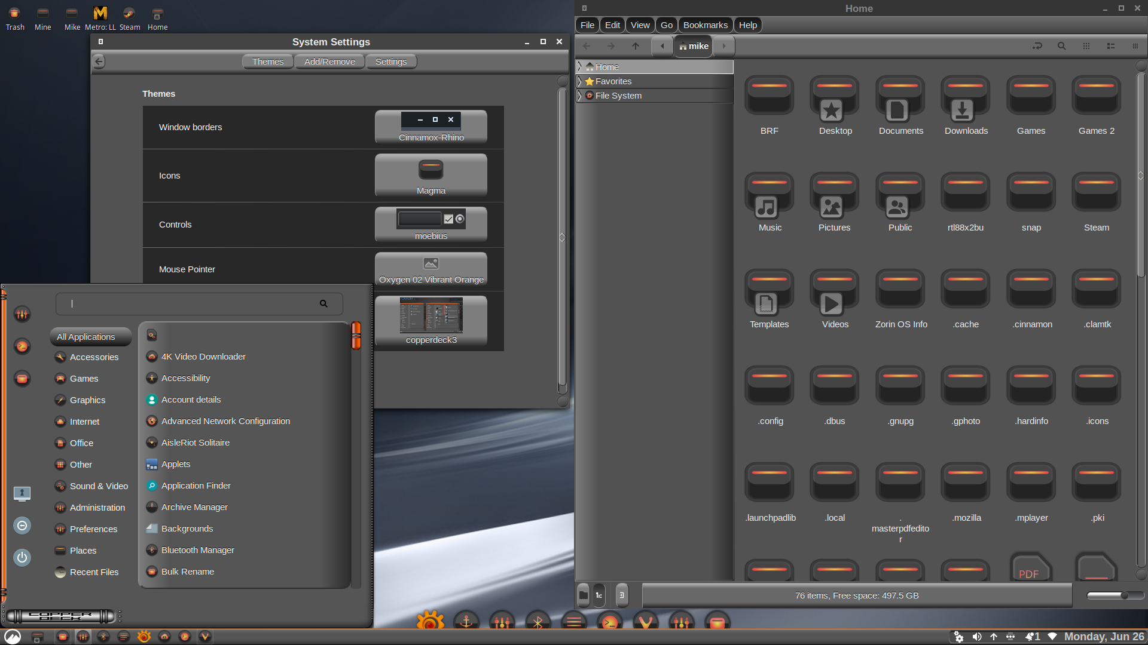The image size is (1148, 645).
Task: Click the mike path bar button
Action: 694,46
